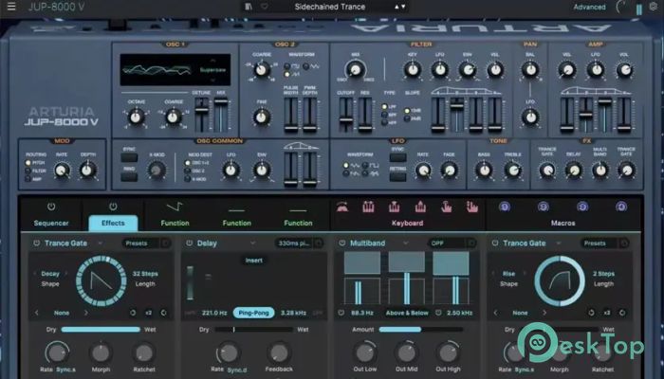Toggle the SYNC button in OSC COMMON
Screen dimensions: 664x379
(128, 152)
